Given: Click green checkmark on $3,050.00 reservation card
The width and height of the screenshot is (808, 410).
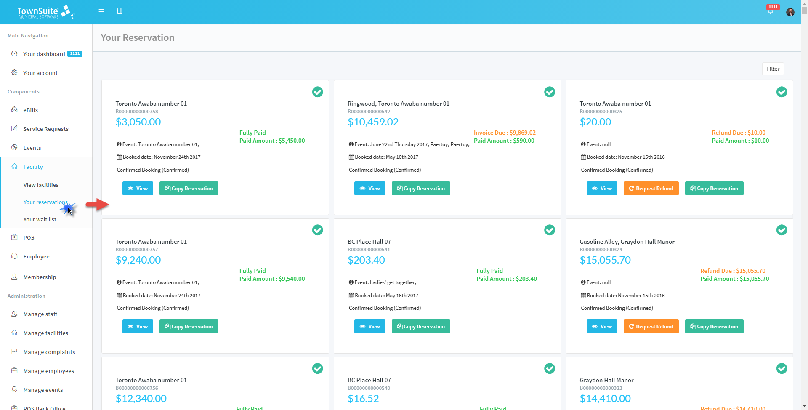Looking at the screenshot, I should (317, 92).
